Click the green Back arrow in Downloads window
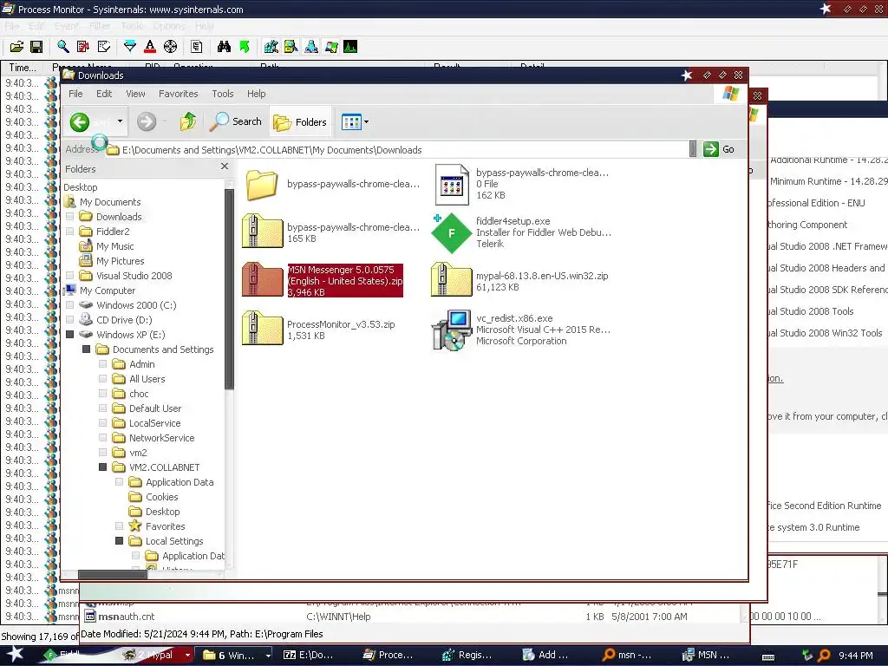888x666 pixels. click(80, 121)
